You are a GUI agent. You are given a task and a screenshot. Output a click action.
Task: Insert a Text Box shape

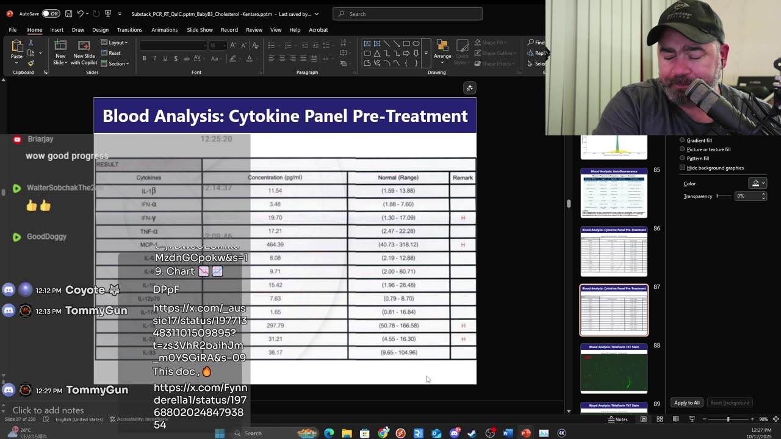pos(367,43)
